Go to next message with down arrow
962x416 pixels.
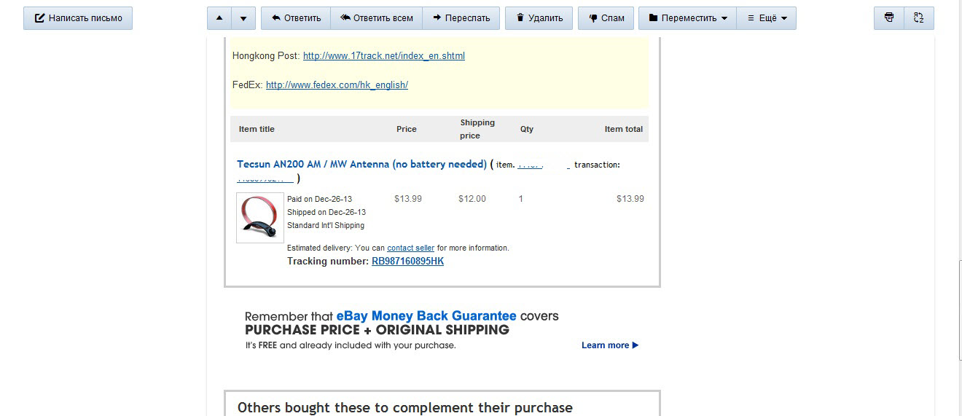(x=243, y=18)
